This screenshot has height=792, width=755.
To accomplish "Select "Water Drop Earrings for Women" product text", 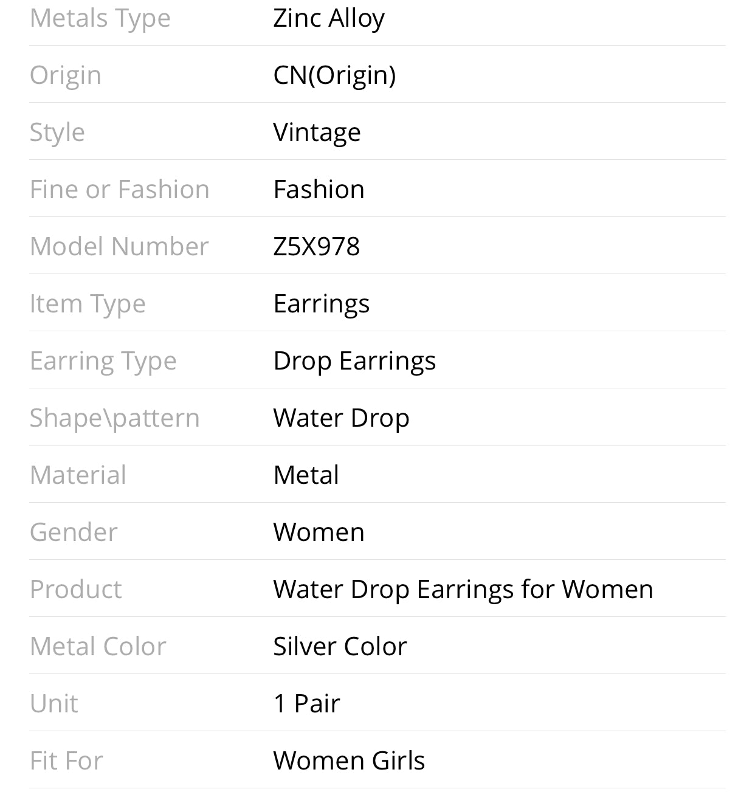I will click(x=463, y=590).
